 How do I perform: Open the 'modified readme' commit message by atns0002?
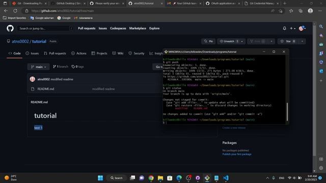62,79
